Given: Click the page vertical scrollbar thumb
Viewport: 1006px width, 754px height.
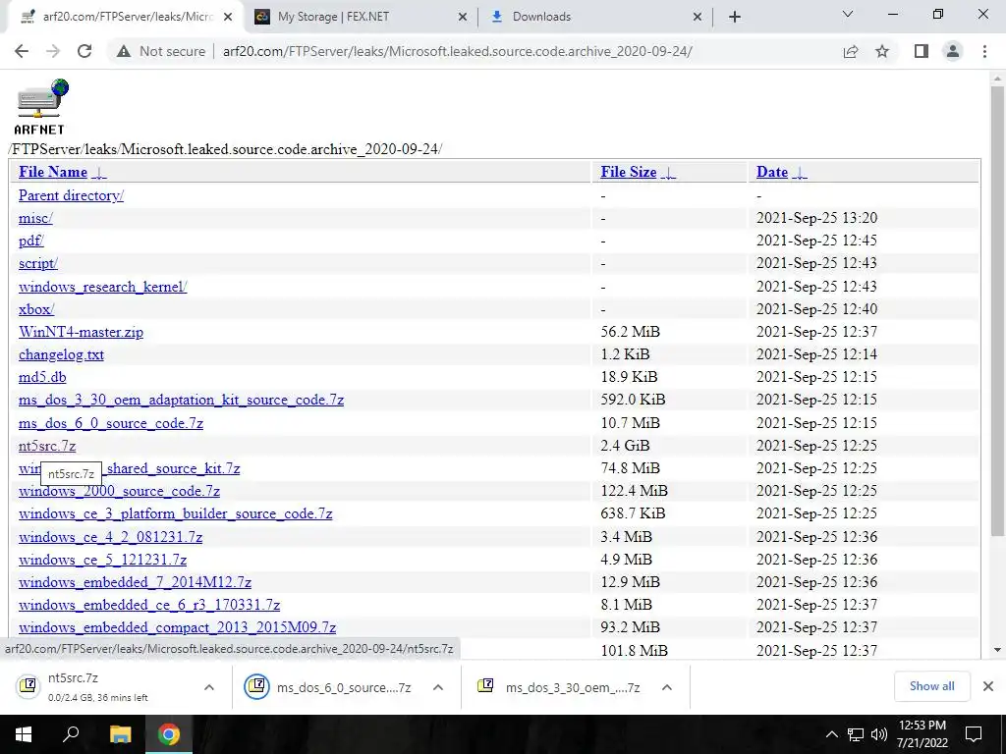Looking at the screenshot, I should 997,311.
